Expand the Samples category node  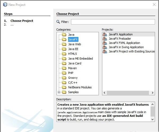point(59,92)
